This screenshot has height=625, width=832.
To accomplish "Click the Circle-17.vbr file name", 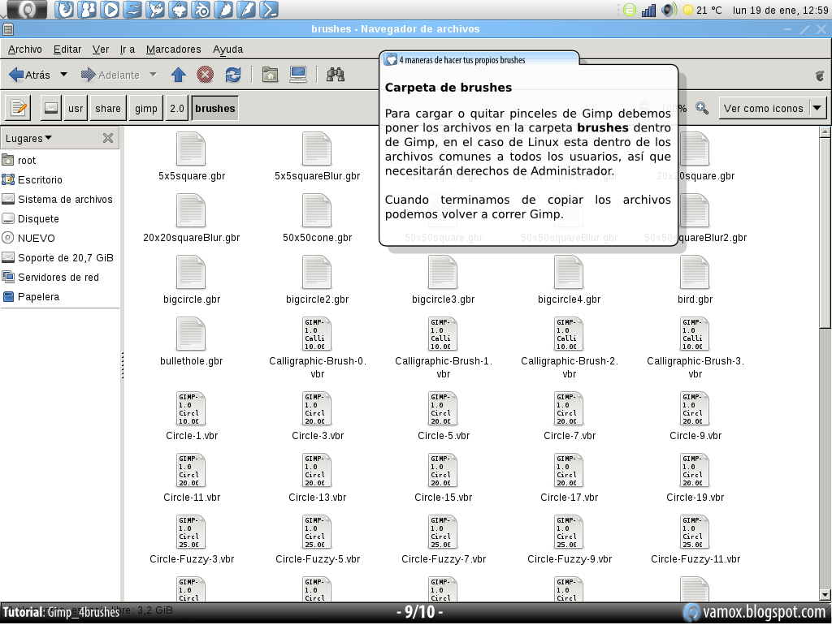I will coord(569,498).
